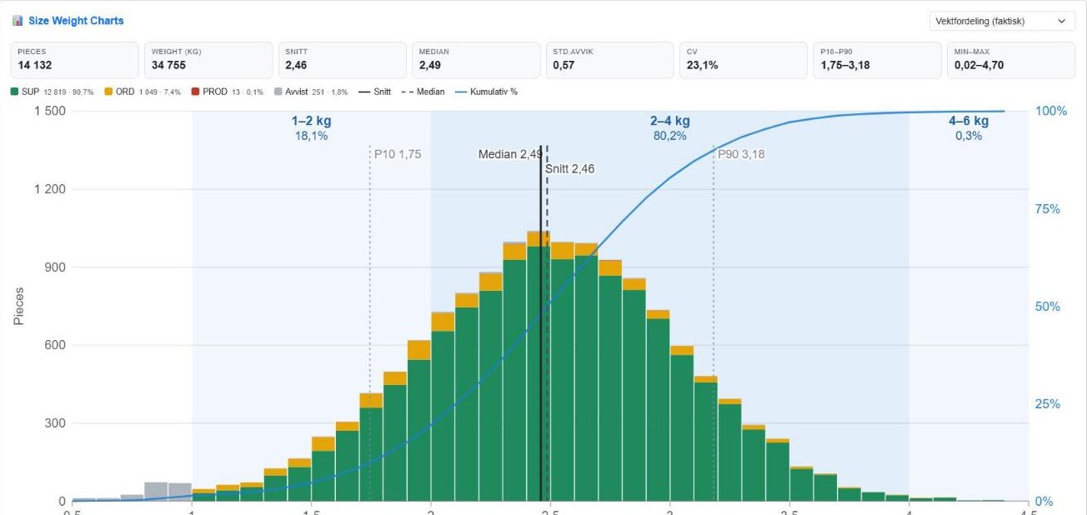Click the Pieces y-axis title
Viewport: 1087px width, 515px height.
coord(18,306)
